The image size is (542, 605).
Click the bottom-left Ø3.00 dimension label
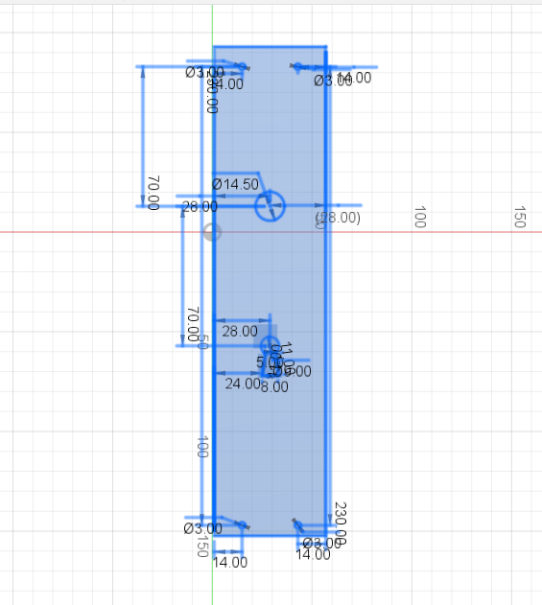[203, 528]
